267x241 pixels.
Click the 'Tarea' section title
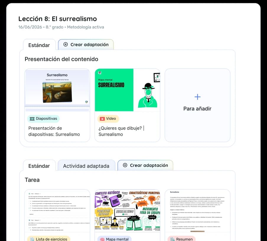[x=32, y=180]
